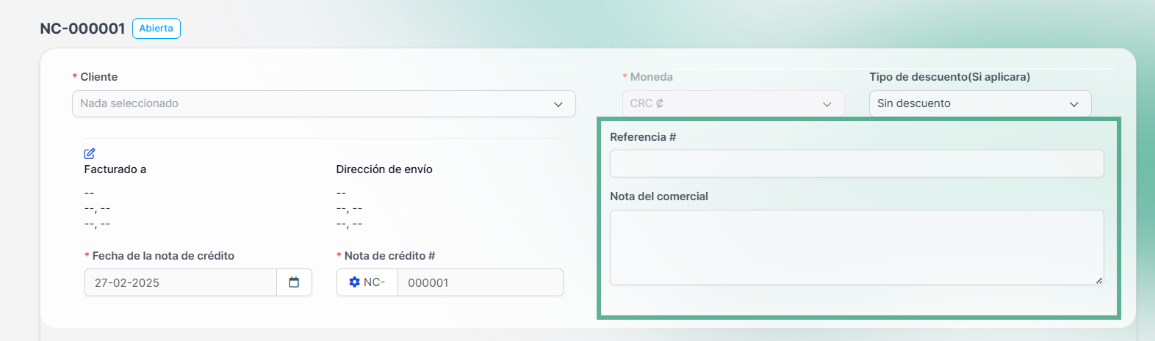Click the chevron arrow in Sin descuento selector
Image resolution: width=1155 pixels, height=341 pixels.
tap(1074, 104)
